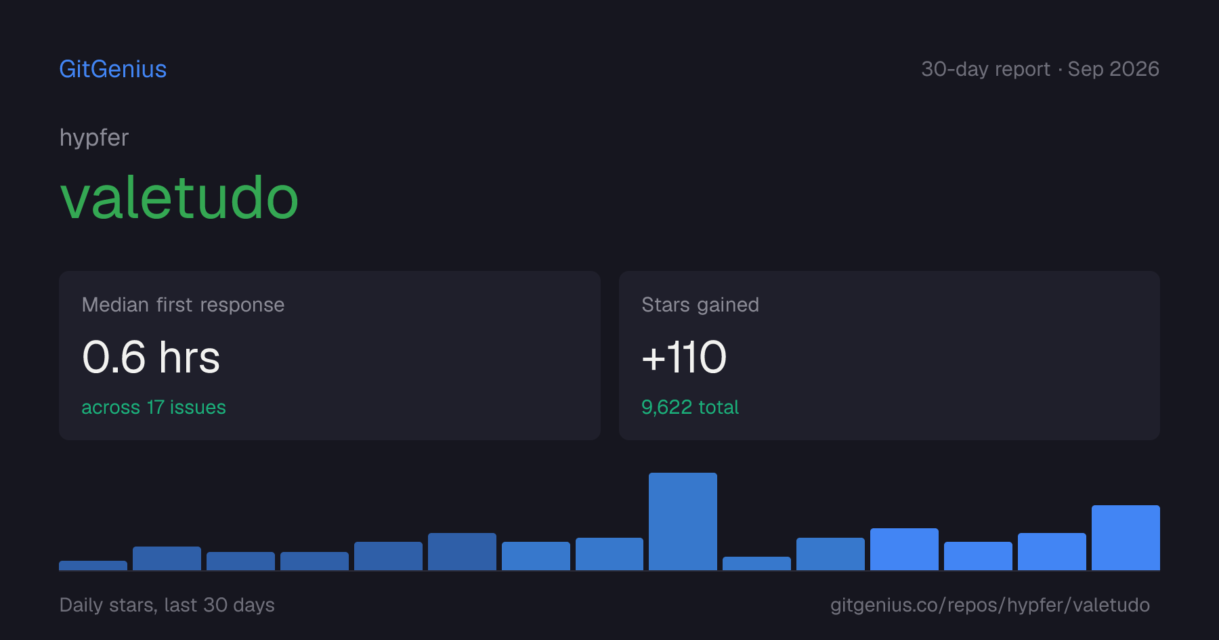Click the +110 stars value

click(x=684, y=358)
